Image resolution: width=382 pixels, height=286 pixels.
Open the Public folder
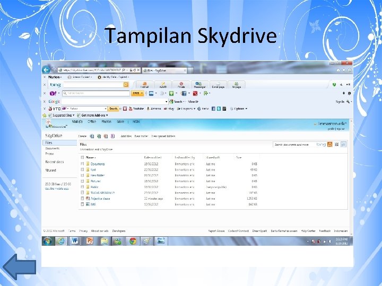94,187
